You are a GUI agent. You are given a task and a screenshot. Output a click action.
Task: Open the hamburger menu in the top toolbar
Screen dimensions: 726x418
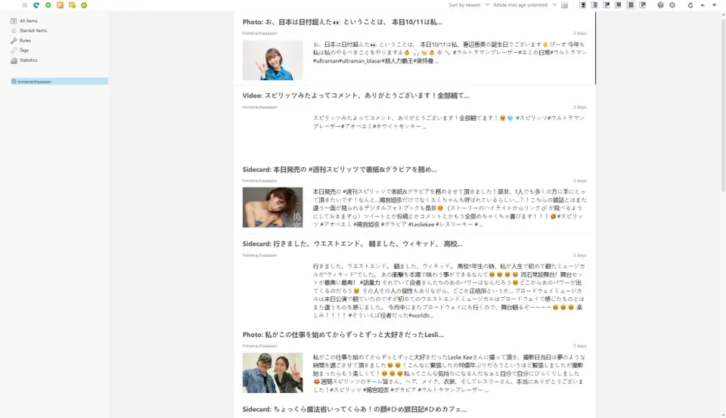[x=24, y=5]
